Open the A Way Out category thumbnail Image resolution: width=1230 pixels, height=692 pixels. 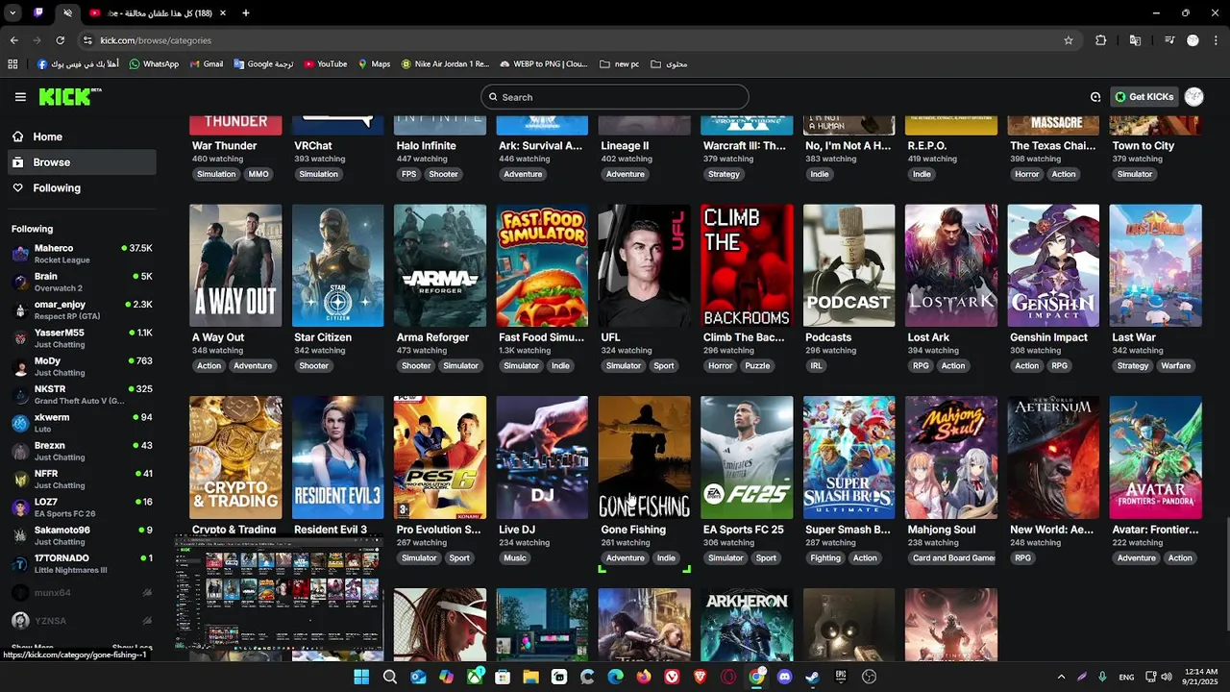click(235, 265)
